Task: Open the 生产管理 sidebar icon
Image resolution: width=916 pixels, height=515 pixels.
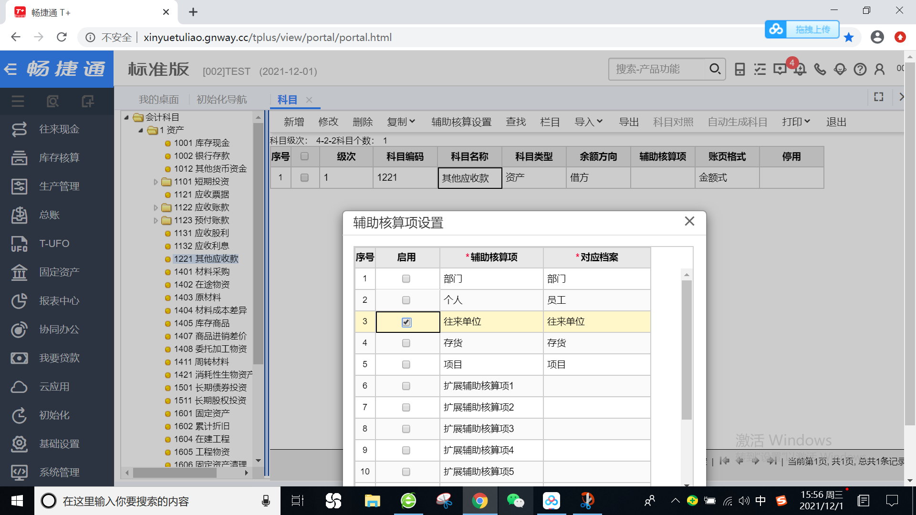Action: (19, 186)
